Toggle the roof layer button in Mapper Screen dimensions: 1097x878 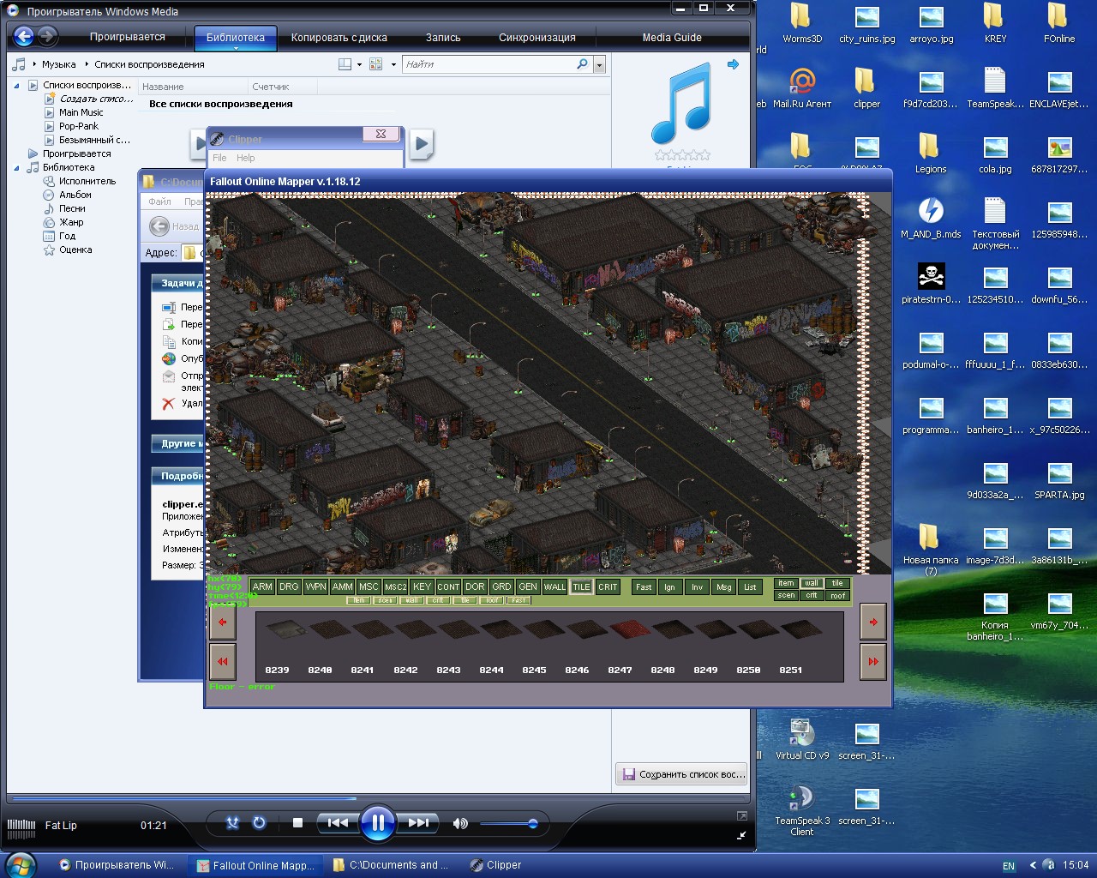[837, 595]
